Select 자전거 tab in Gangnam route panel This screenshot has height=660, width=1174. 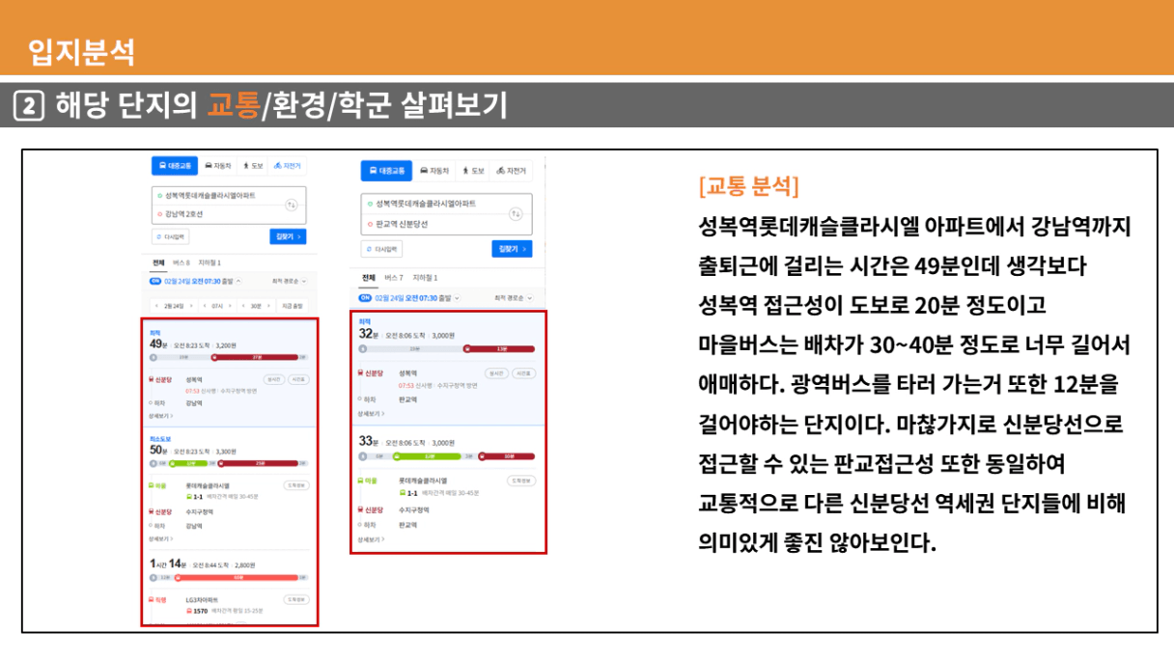(288, 166)
